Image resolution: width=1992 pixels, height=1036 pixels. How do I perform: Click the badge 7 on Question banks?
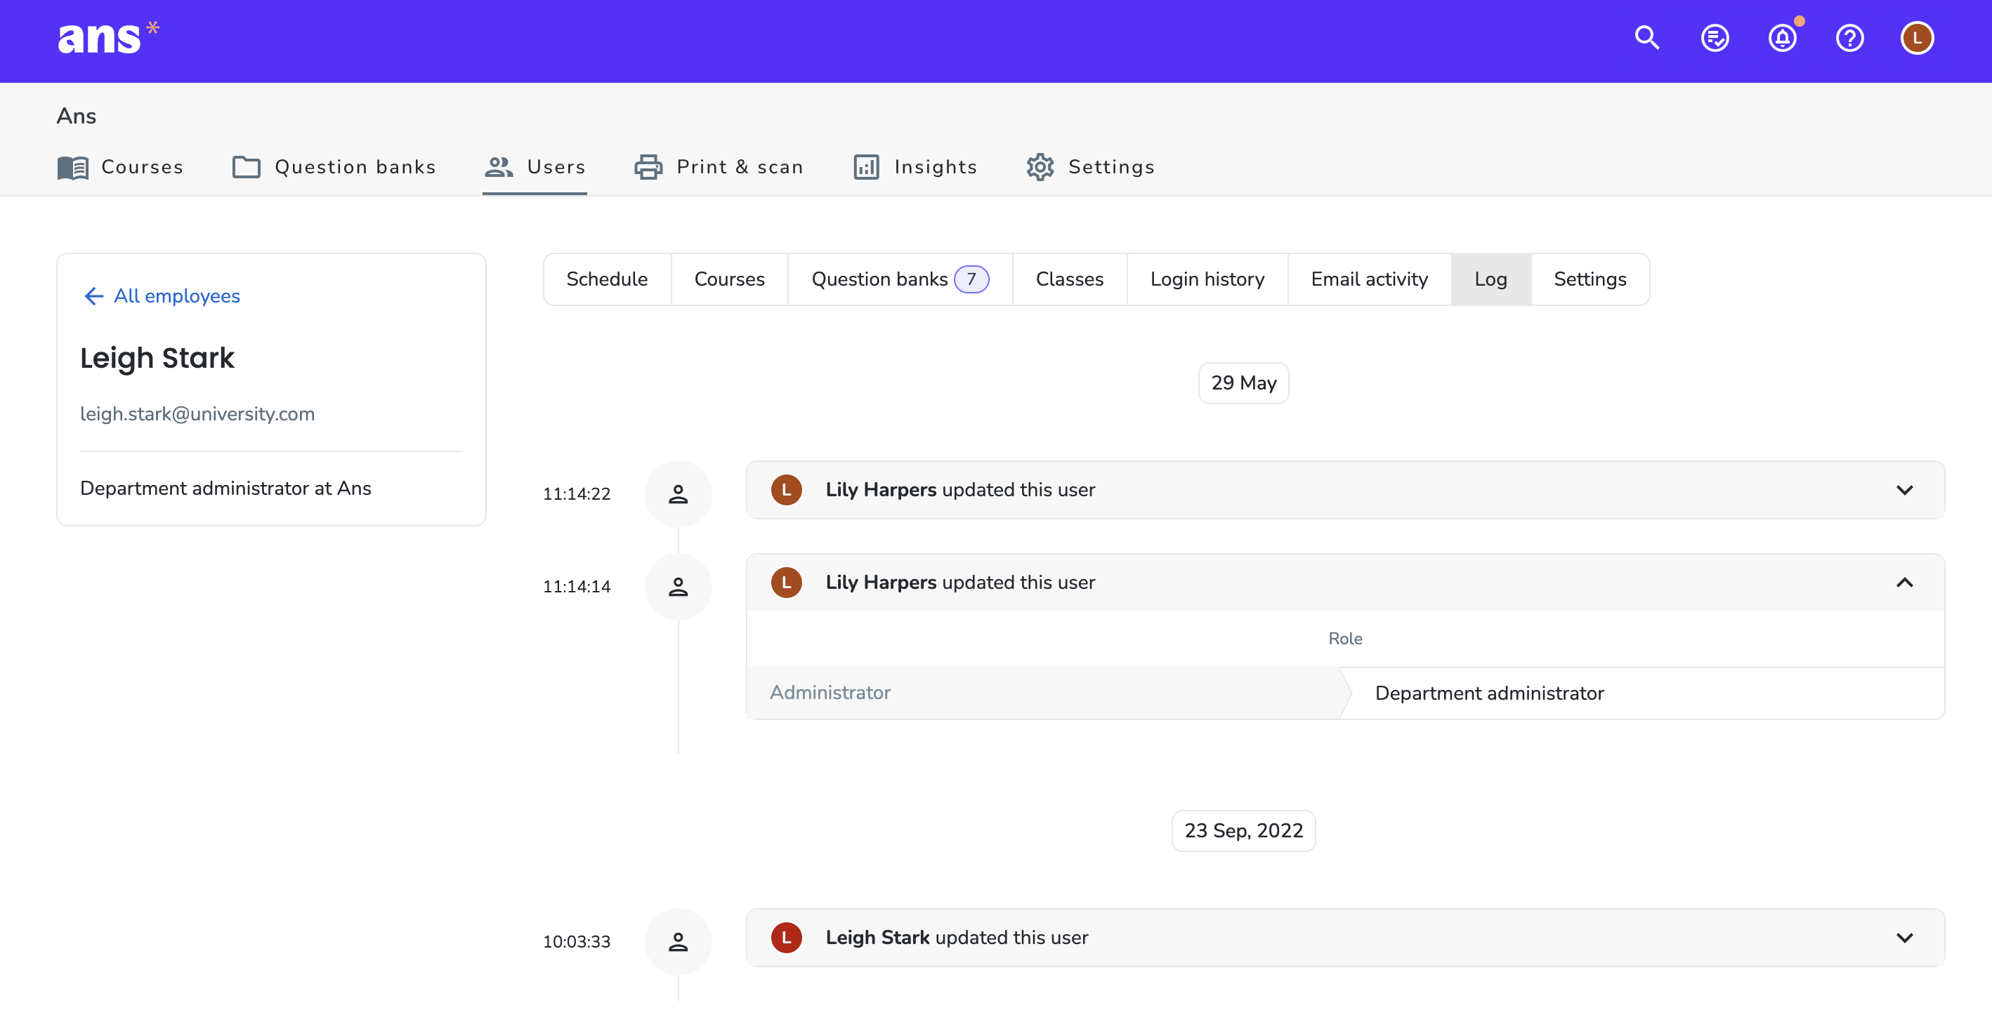click(x=971, y=279)
